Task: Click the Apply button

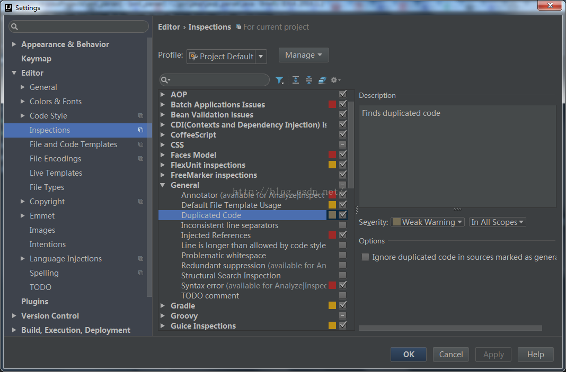Action: [493, 355]
